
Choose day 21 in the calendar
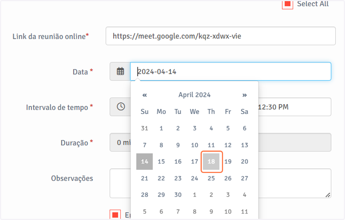pyautogui.click(x=145, y=178)
